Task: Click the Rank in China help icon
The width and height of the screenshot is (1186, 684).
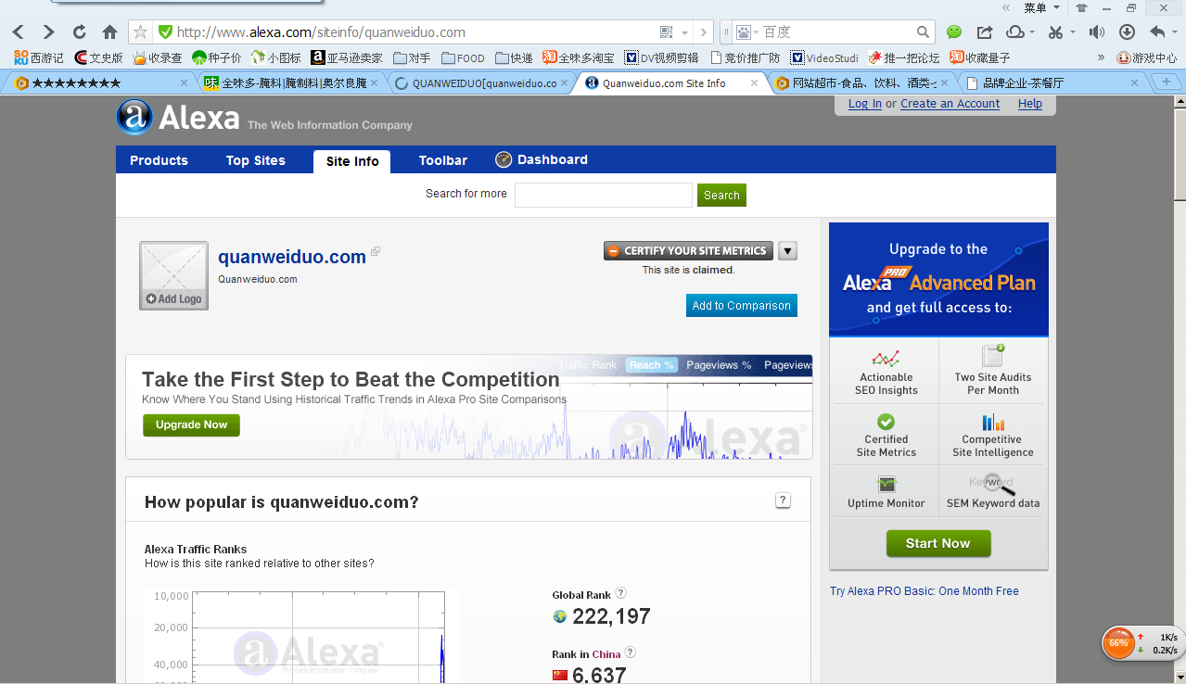Action: pos(631,652)
